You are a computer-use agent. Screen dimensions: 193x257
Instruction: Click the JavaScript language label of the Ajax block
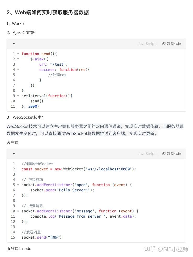click(146, 44)
